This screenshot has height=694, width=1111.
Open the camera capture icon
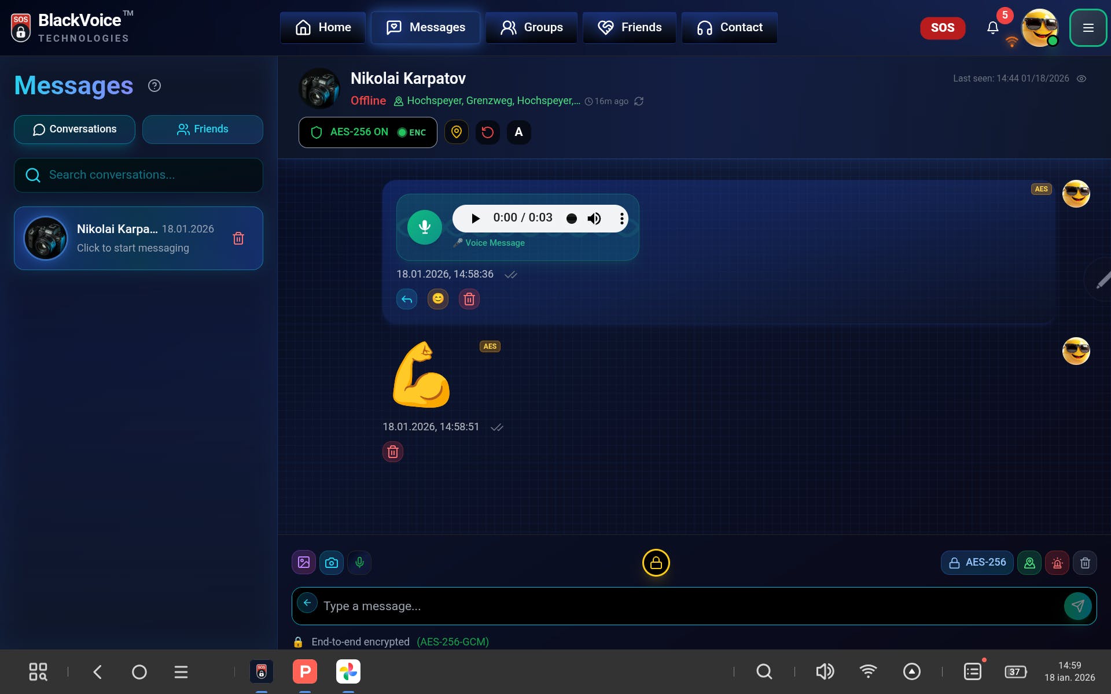click(332, 562)
